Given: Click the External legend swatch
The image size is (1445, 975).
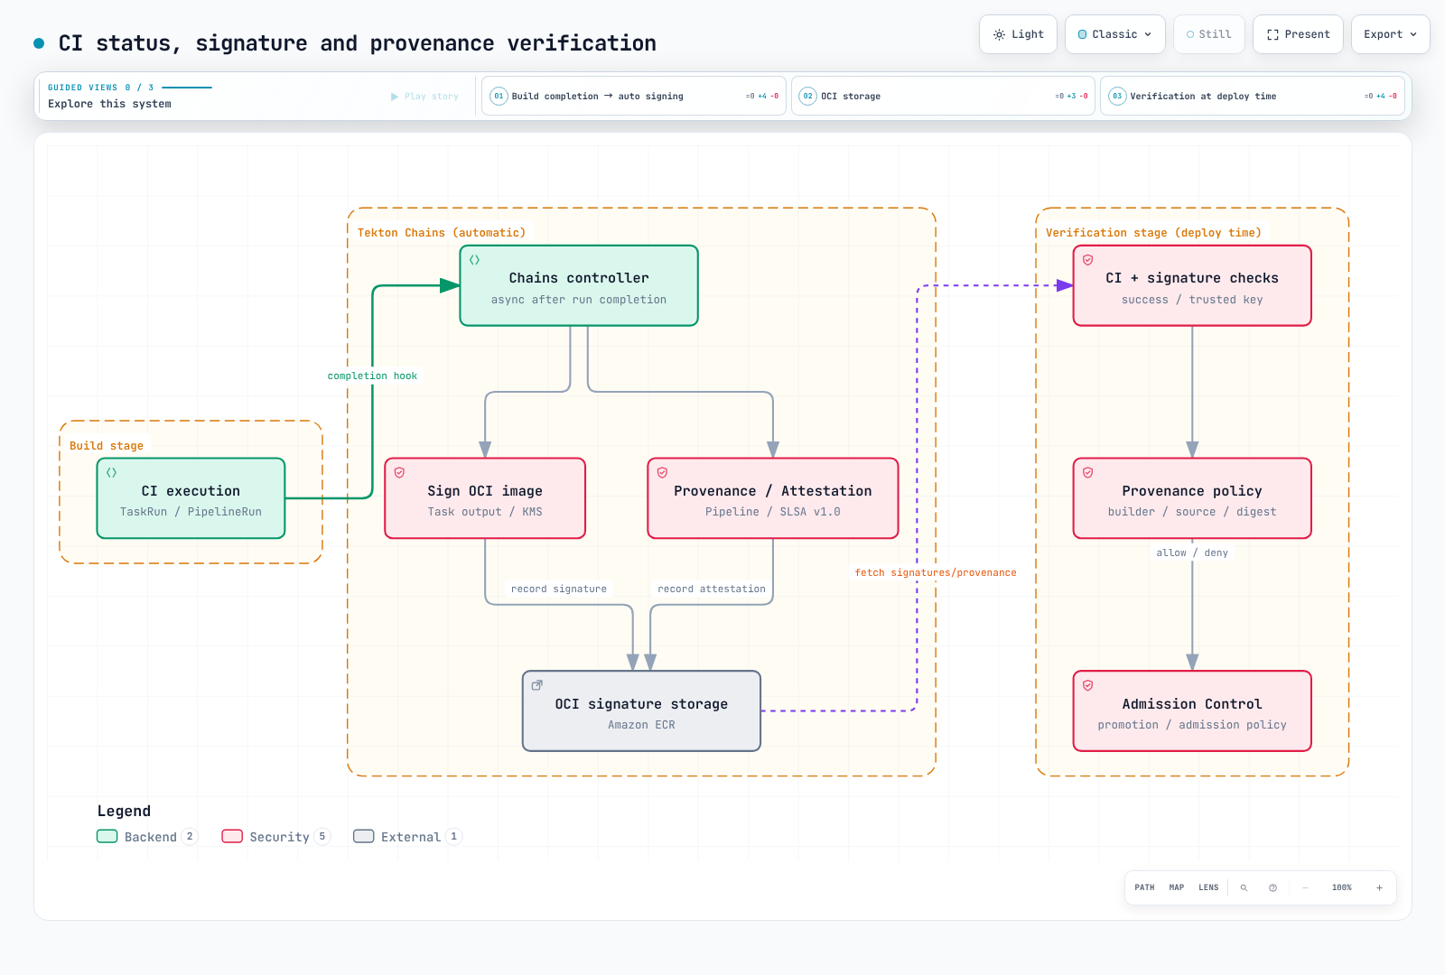Looking at the screenshot, I should 364,836.
